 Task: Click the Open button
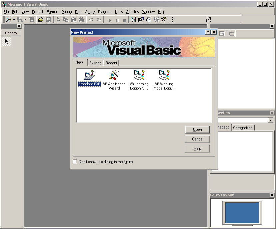[197, 129]
